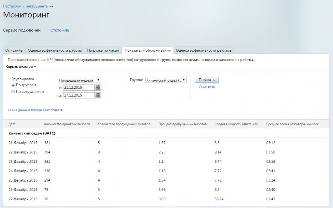Open 'Оценка эффективности рекламы' tab
The width and height of the screenshot is (333, 208).
tap(204, 50)
